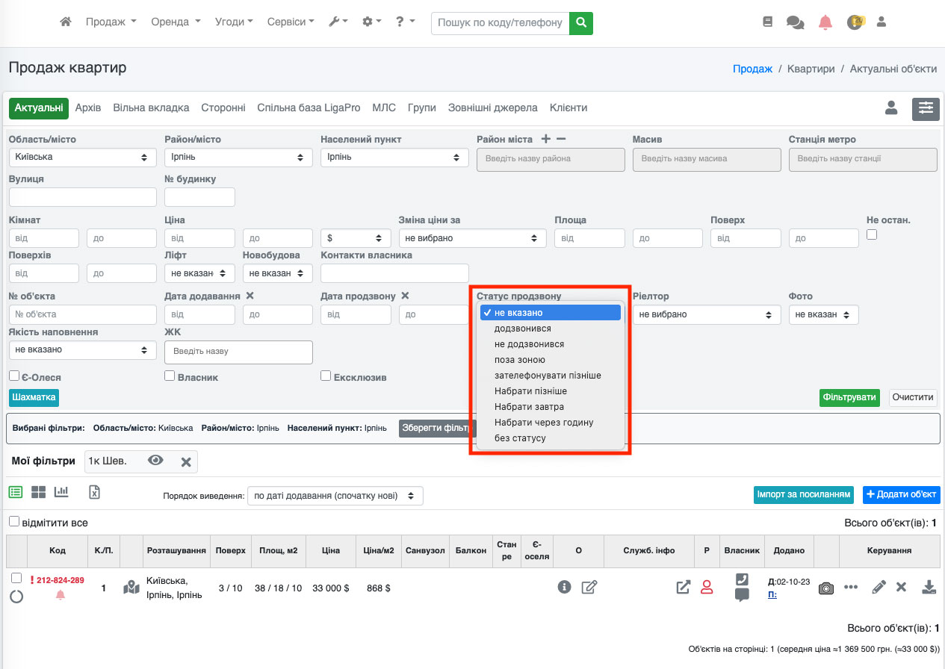Expand Рієлтор dropdown
This screenshot has height=669, width=945.
click(x=703, y=315)
